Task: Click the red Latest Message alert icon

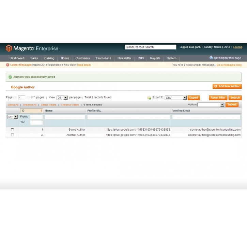Action: coord(7,65)
